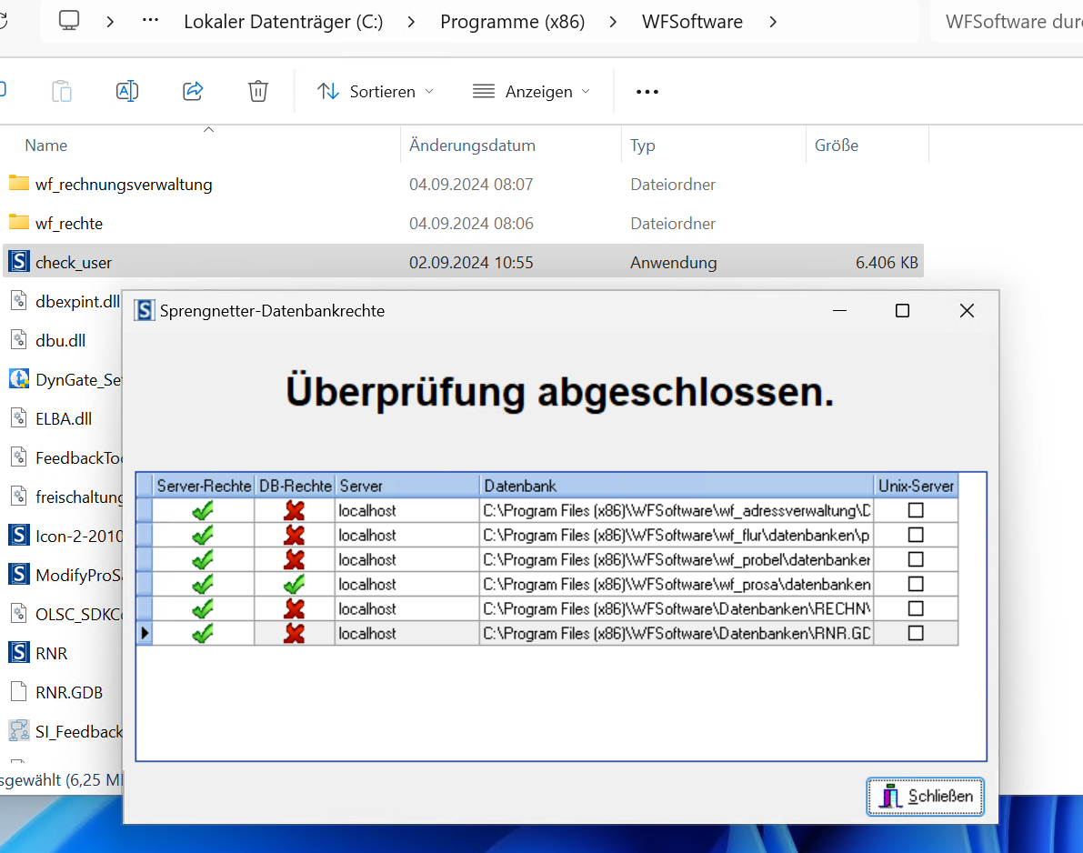Toggle Unix-Server checkbox for RNR.GDB row

pos(916,633)
